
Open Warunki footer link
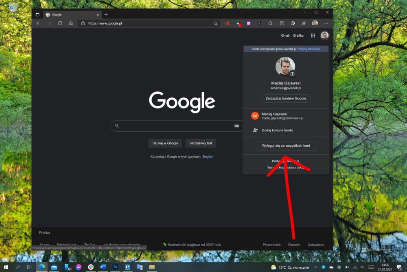tap(294, 244)
